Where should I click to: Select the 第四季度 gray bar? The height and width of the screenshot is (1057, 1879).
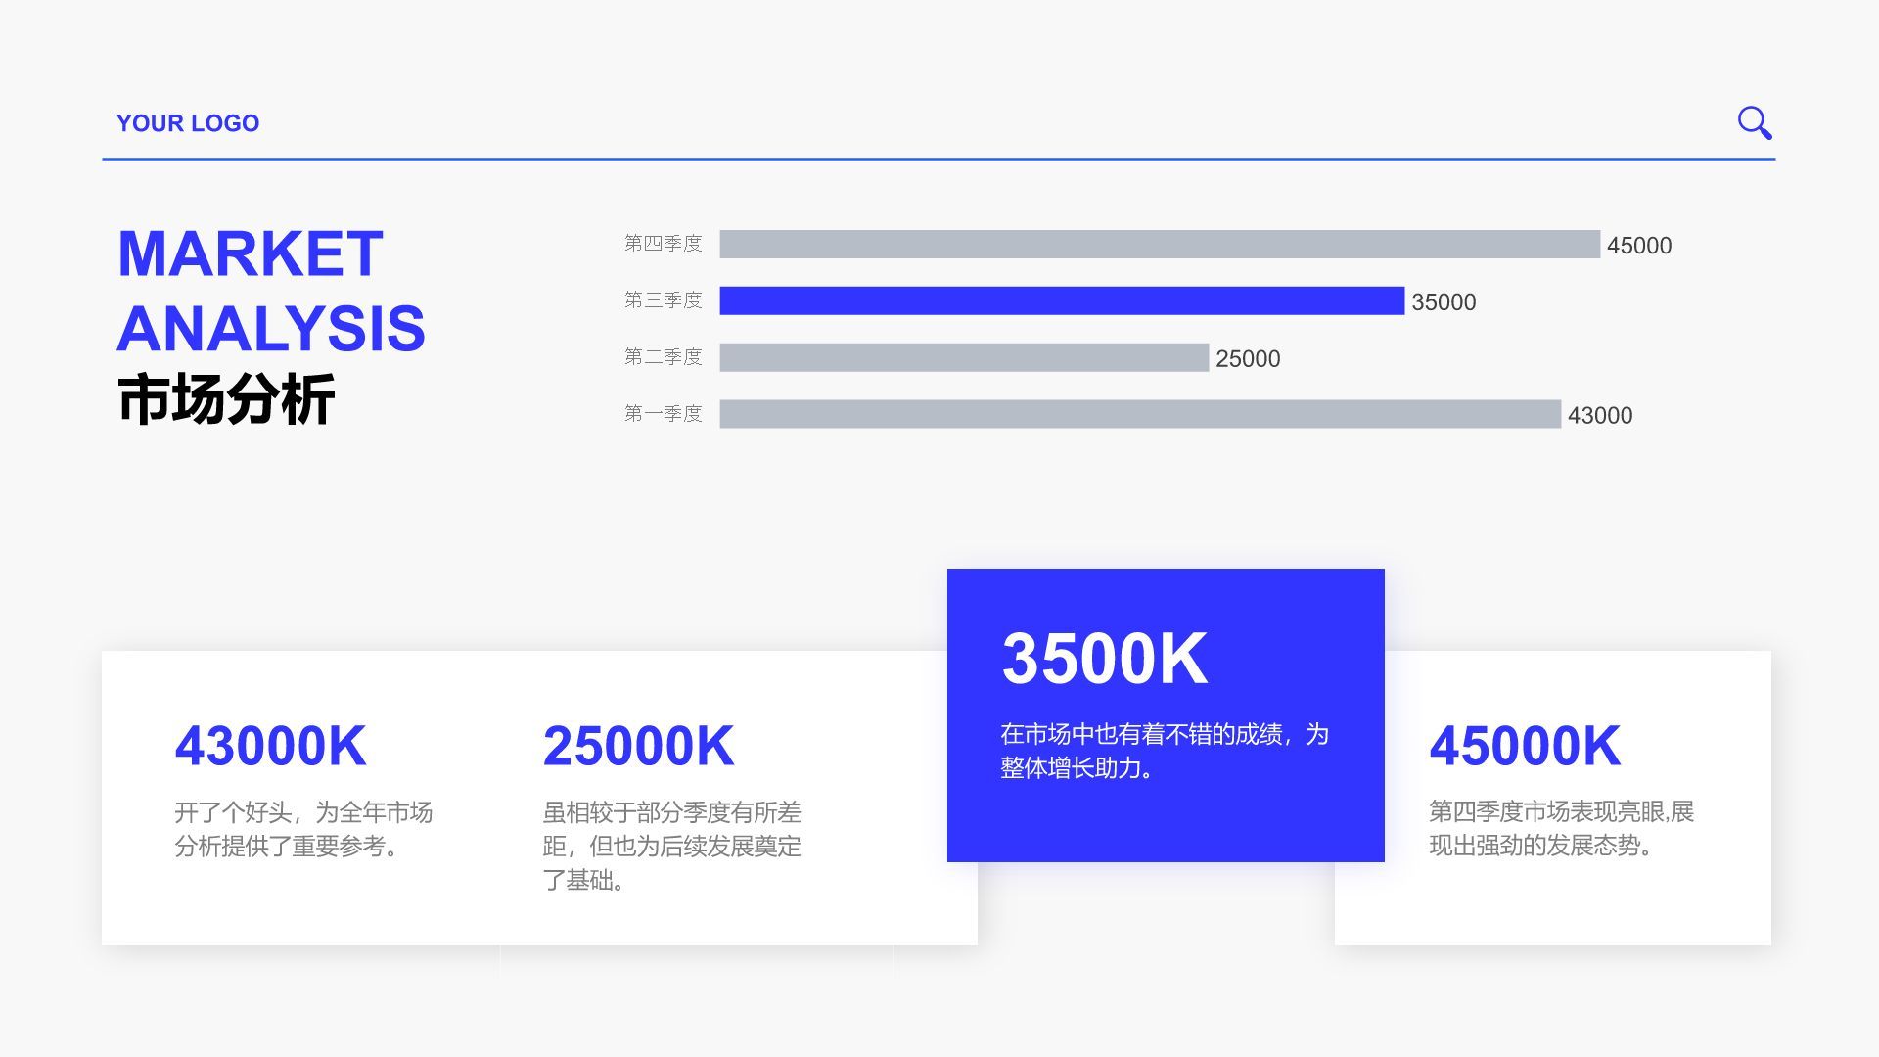coord(1159,245)
